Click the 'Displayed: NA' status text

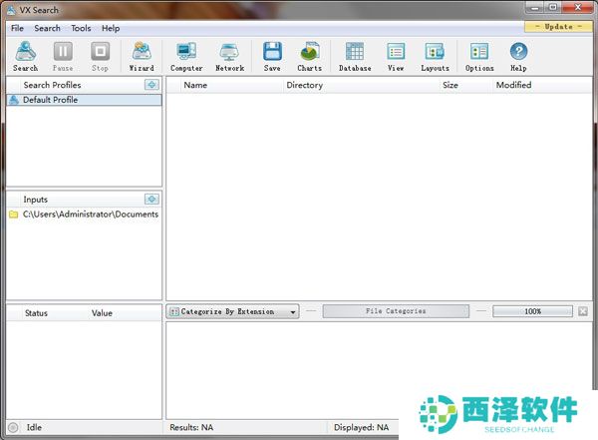361,427
